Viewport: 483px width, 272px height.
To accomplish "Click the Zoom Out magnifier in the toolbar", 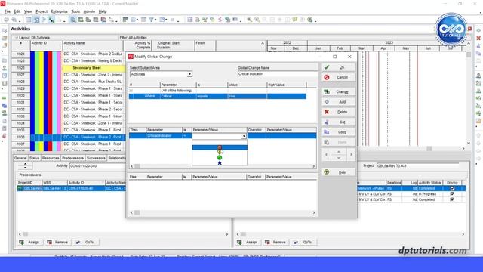I will (257, 20).
